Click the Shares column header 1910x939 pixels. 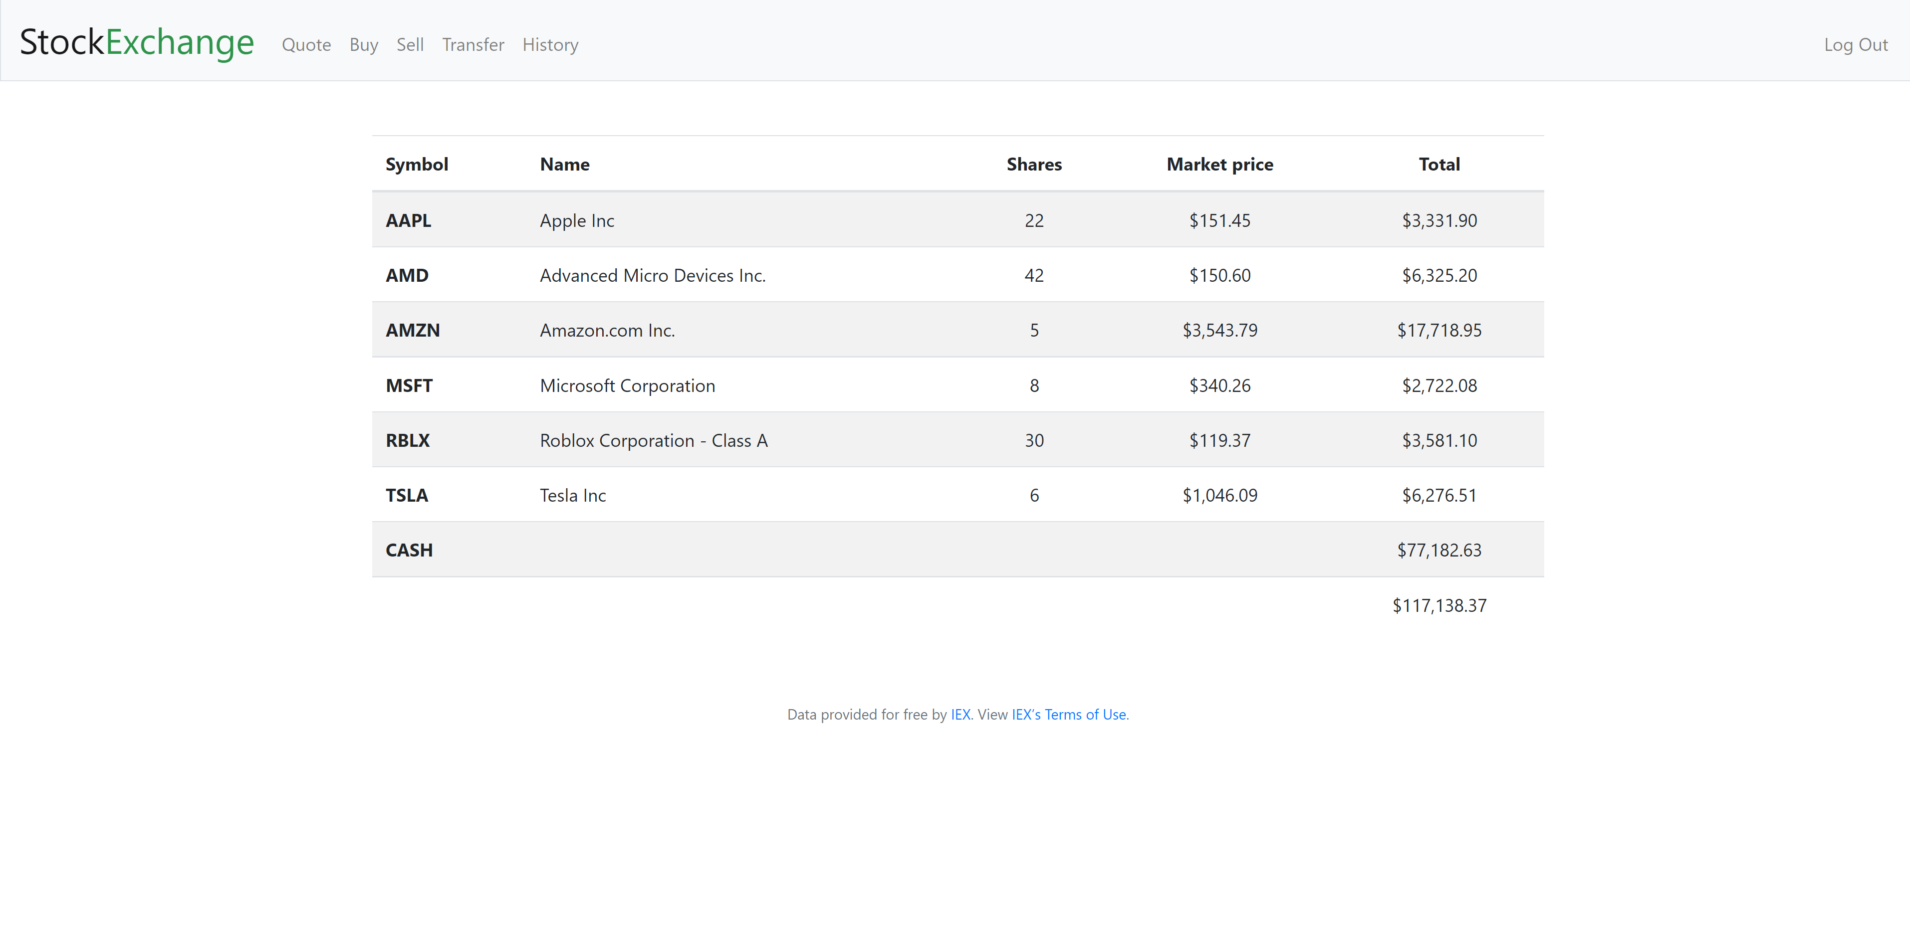pyautogui.click(x=1034, y=165)
